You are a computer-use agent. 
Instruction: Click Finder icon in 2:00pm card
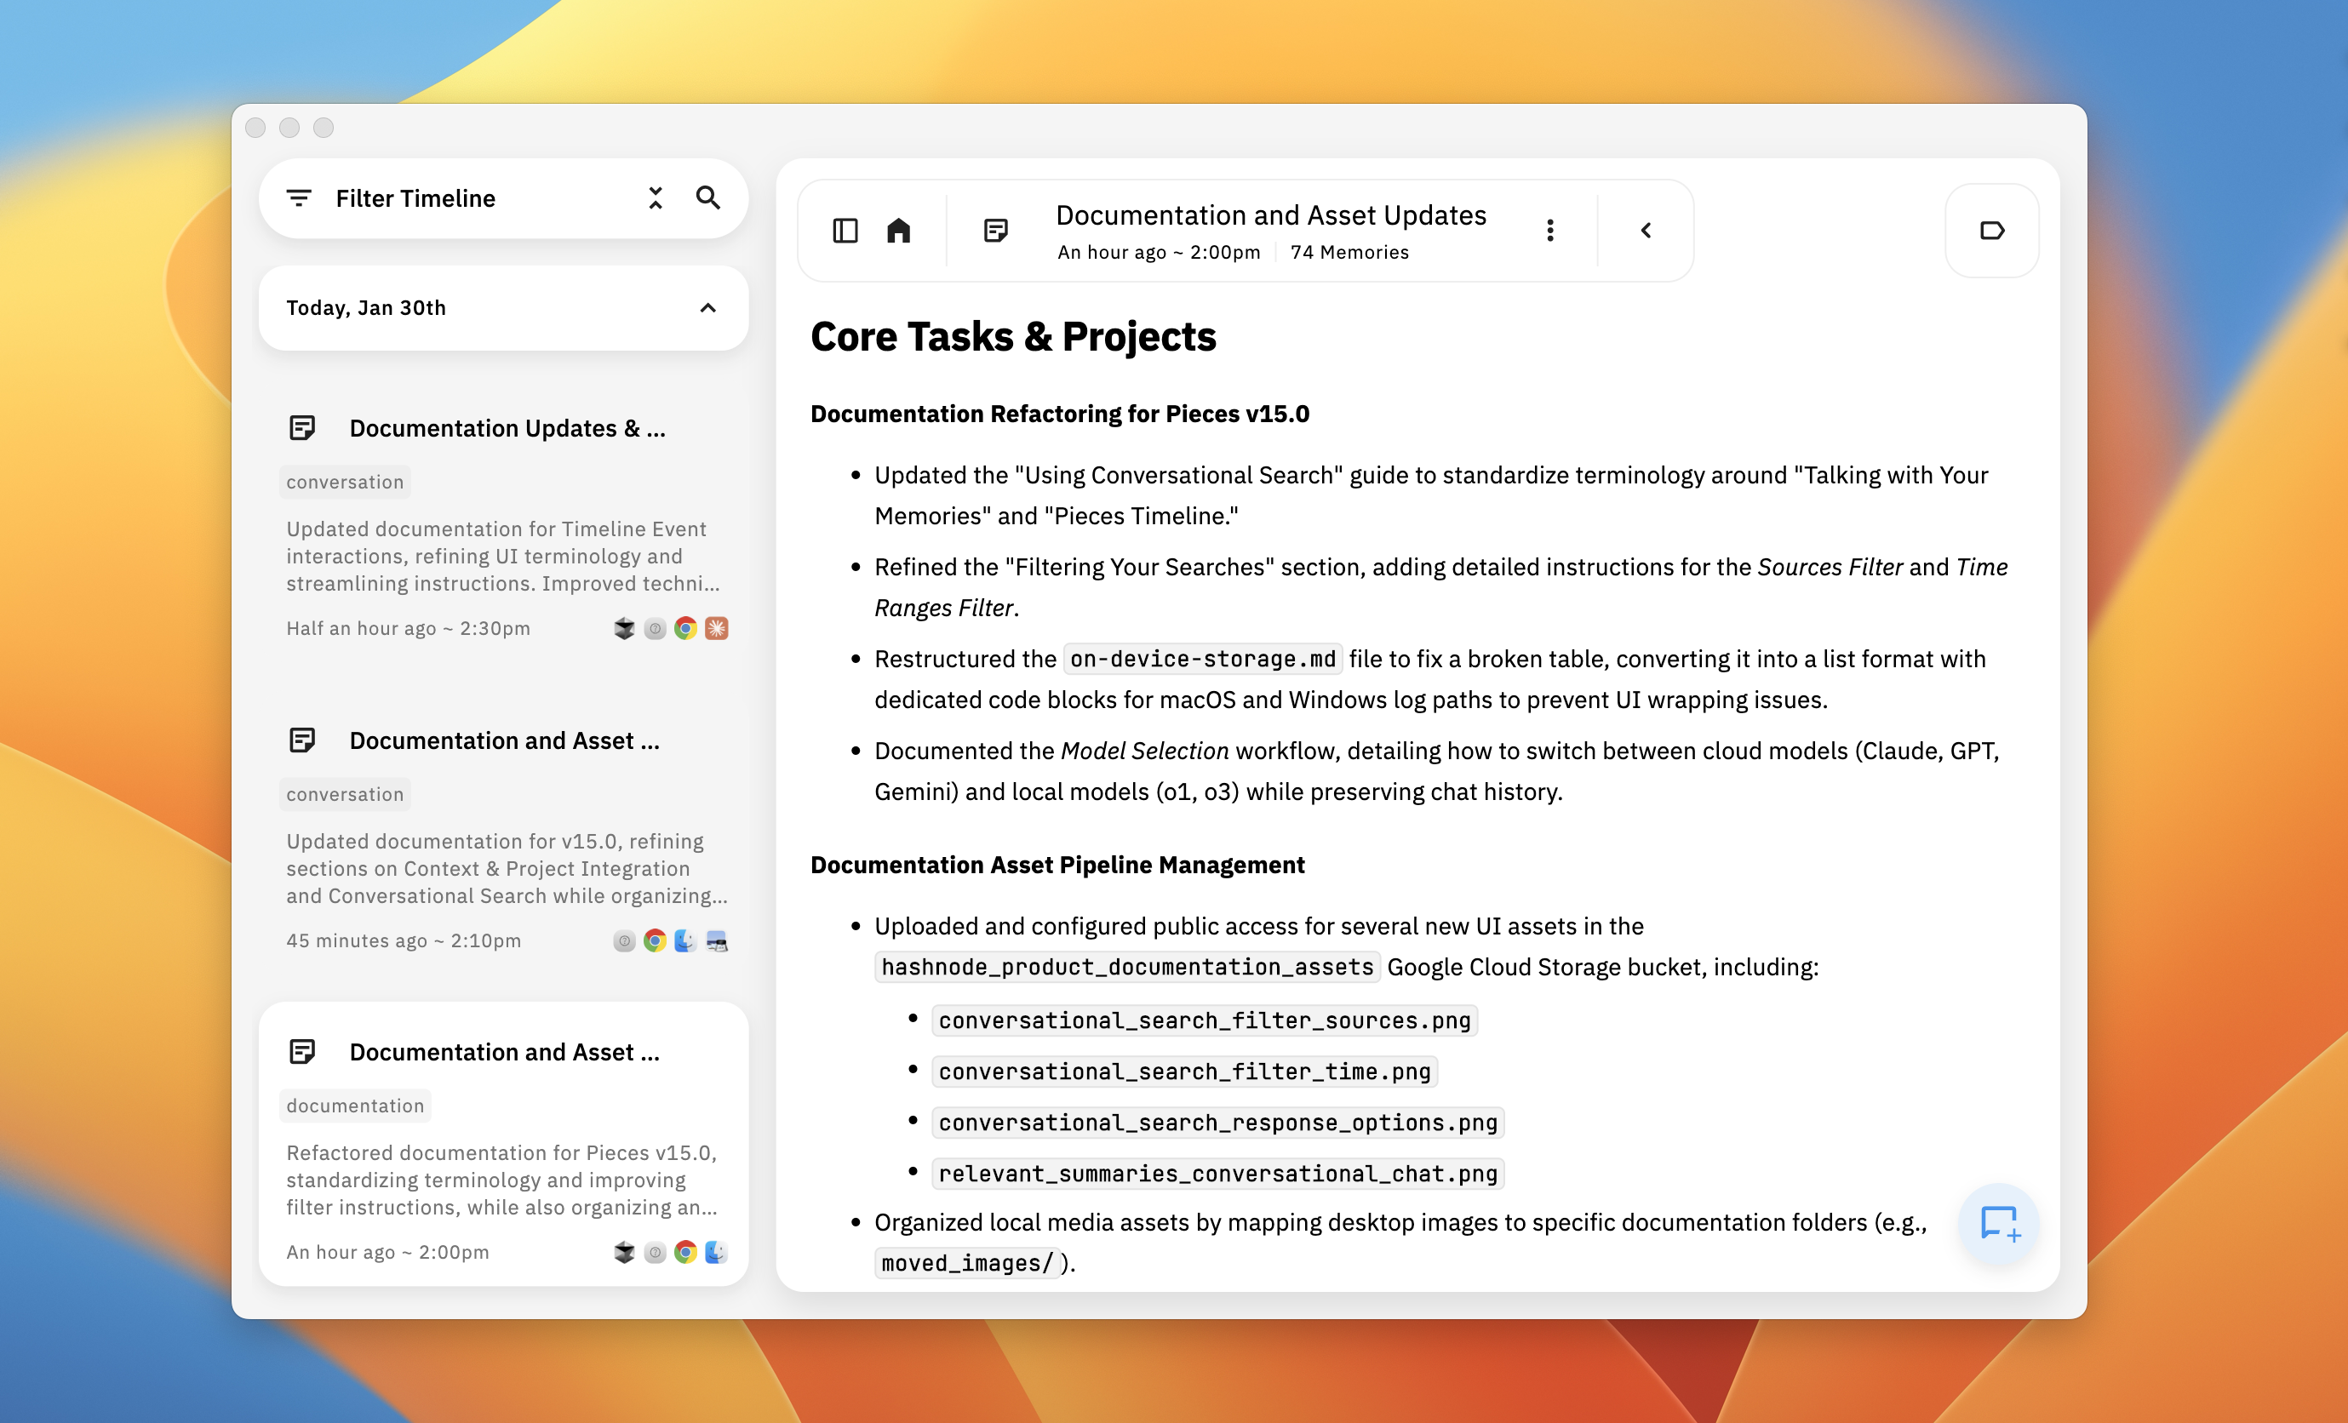[716, 1253]
